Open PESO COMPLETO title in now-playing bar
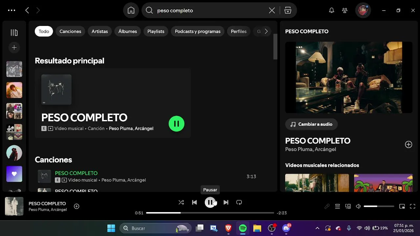The width and height of the screenshot is (420, 236). click(x=47, y=204)
